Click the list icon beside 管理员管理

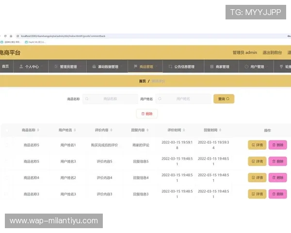point(56,67)
